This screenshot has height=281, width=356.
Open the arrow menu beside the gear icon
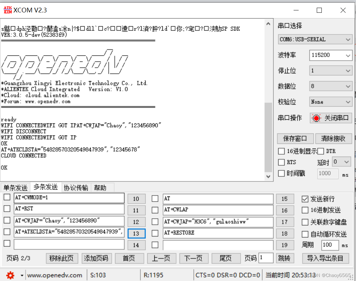pos(22,276)
